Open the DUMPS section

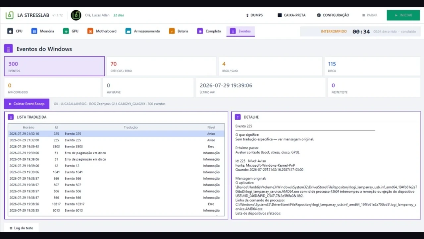pos(254,15)
